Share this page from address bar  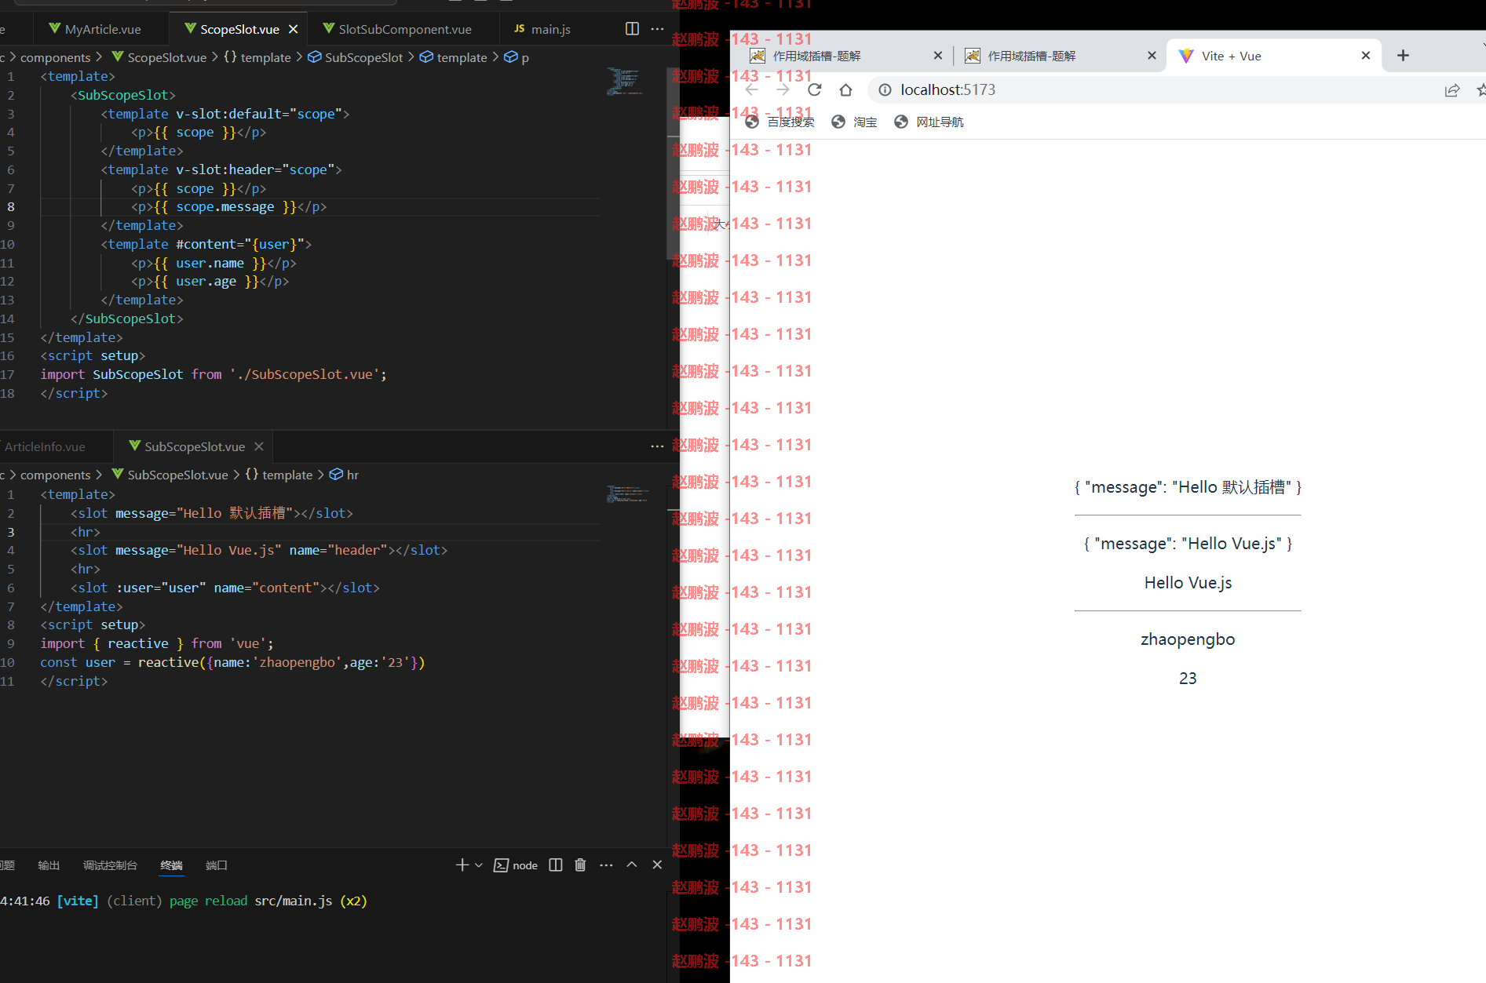pyautogui.click(x=1452, y=90)
